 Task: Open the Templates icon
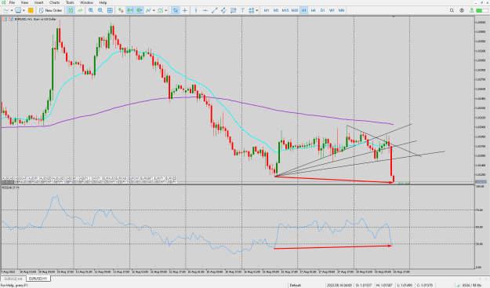(160, 10)
